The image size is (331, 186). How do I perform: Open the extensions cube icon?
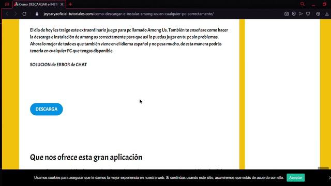(x=318, y=14)
